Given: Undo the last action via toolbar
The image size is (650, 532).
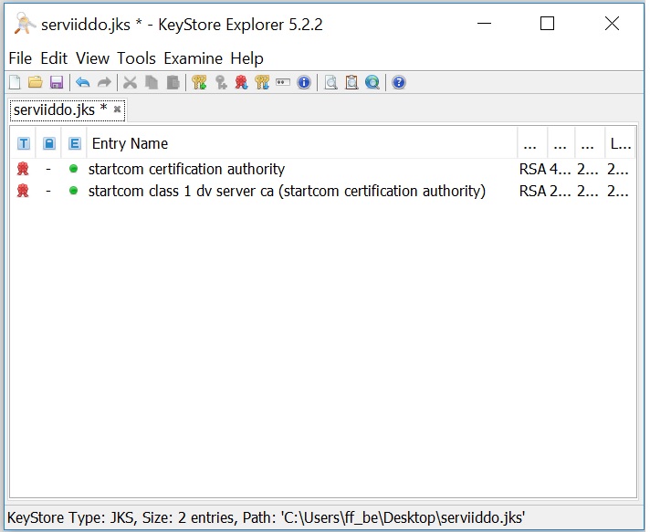Looking at the screenshot, I should click(x=82, y=83).
